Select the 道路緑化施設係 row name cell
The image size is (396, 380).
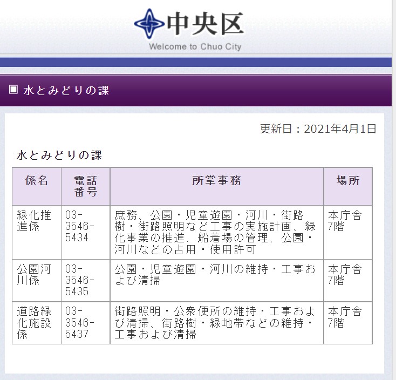37,323
